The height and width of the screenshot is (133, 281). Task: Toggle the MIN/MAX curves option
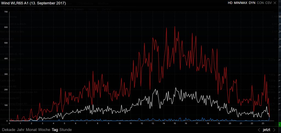pos(241,3)
